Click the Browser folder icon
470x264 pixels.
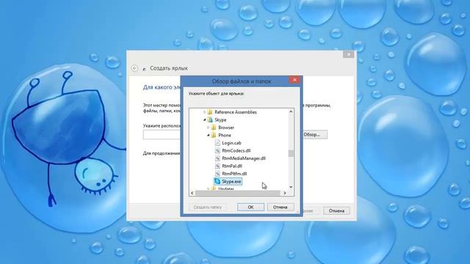[x=214, y=128]
